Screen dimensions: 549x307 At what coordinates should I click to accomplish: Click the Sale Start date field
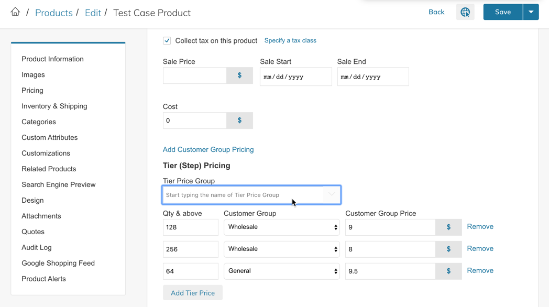pos(295,76)
